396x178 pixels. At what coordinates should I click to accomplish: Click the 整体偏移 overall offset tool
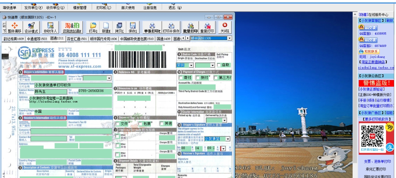pos(14,27)
